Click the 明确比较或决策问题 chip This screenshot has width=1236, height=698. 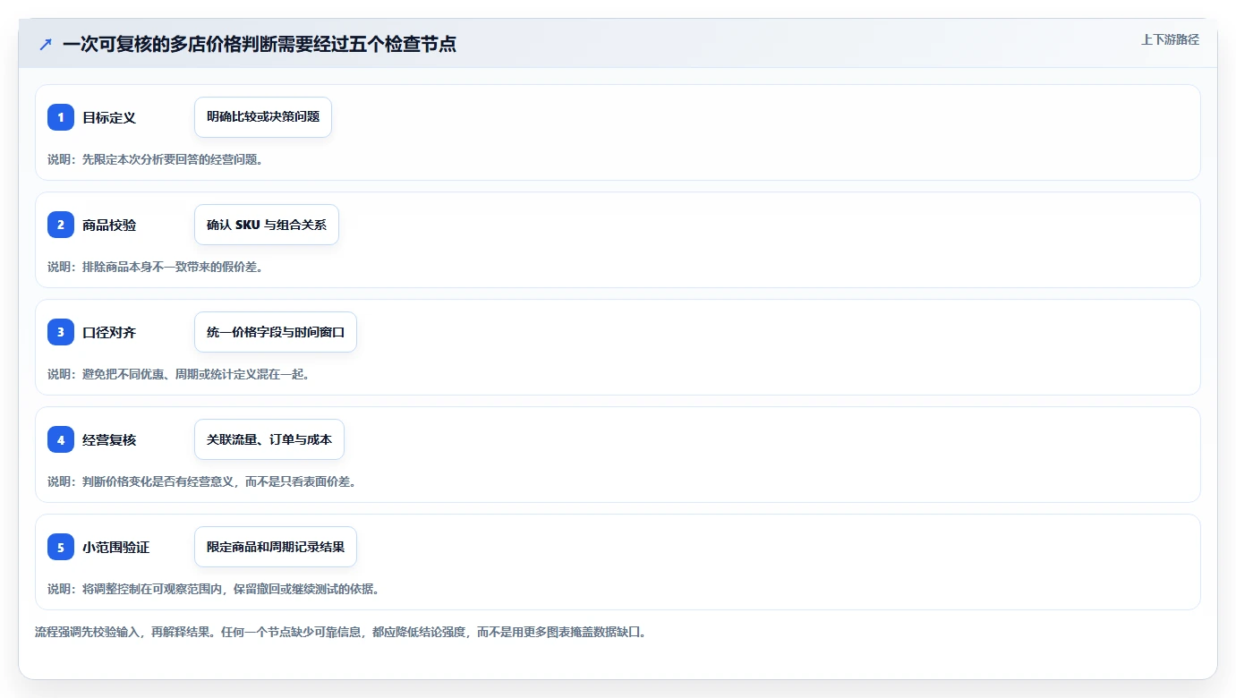coord(263,117)
